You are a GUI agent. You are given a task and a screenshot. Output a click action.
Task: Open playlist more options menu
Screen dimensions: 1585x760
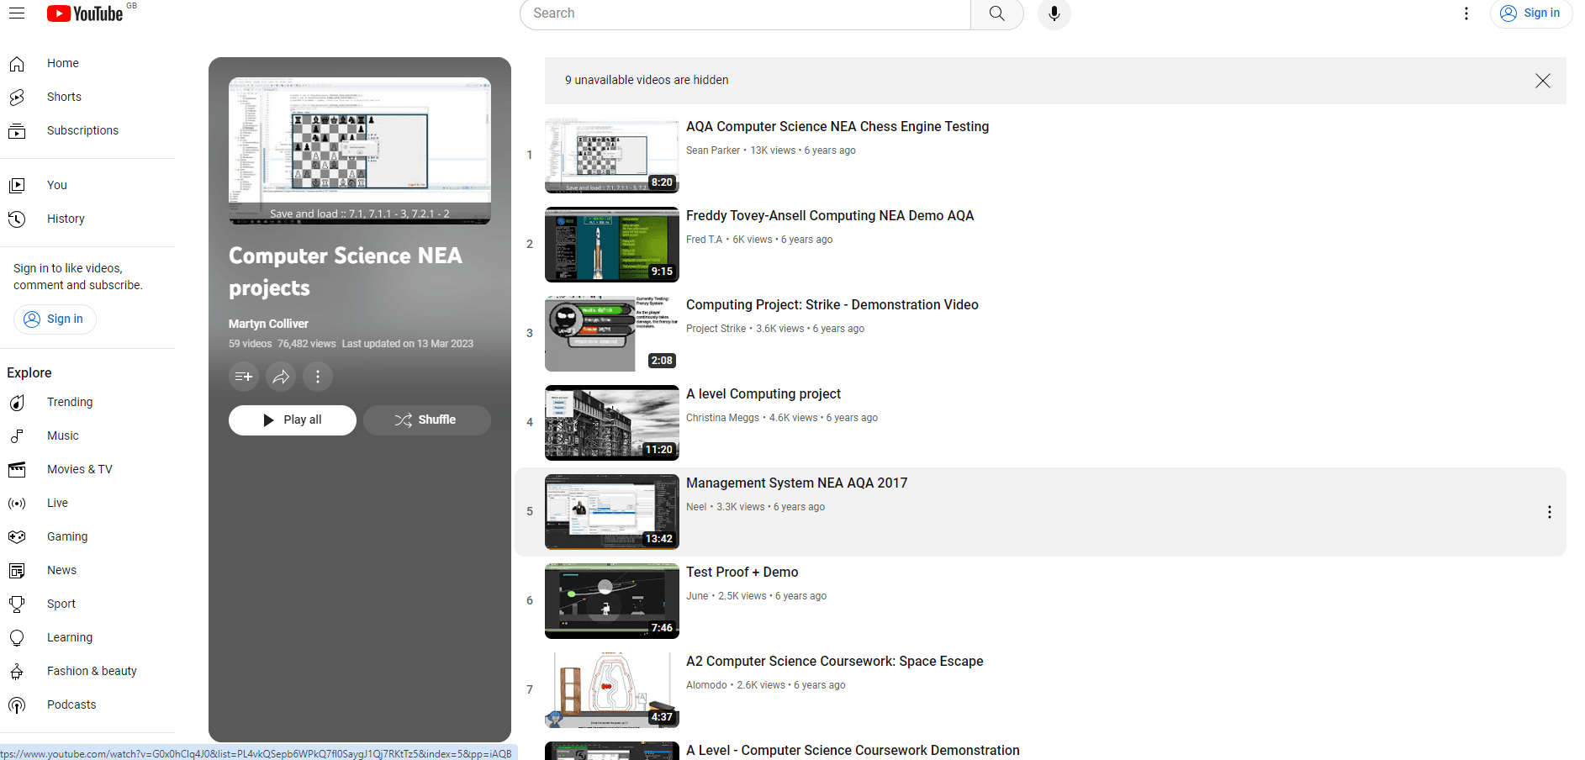(x=318, y=377)
